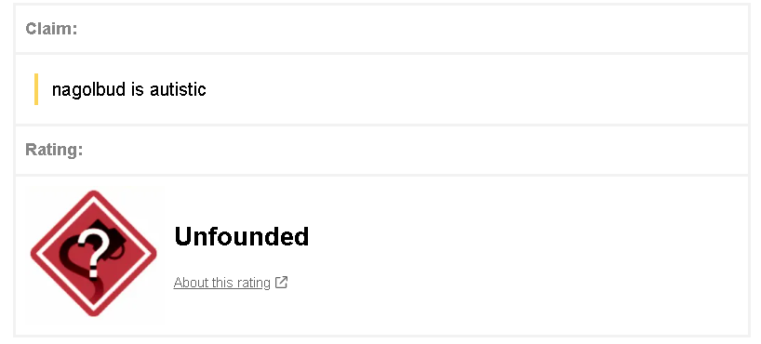Click empty area of the Rating header row

(412, 150)
